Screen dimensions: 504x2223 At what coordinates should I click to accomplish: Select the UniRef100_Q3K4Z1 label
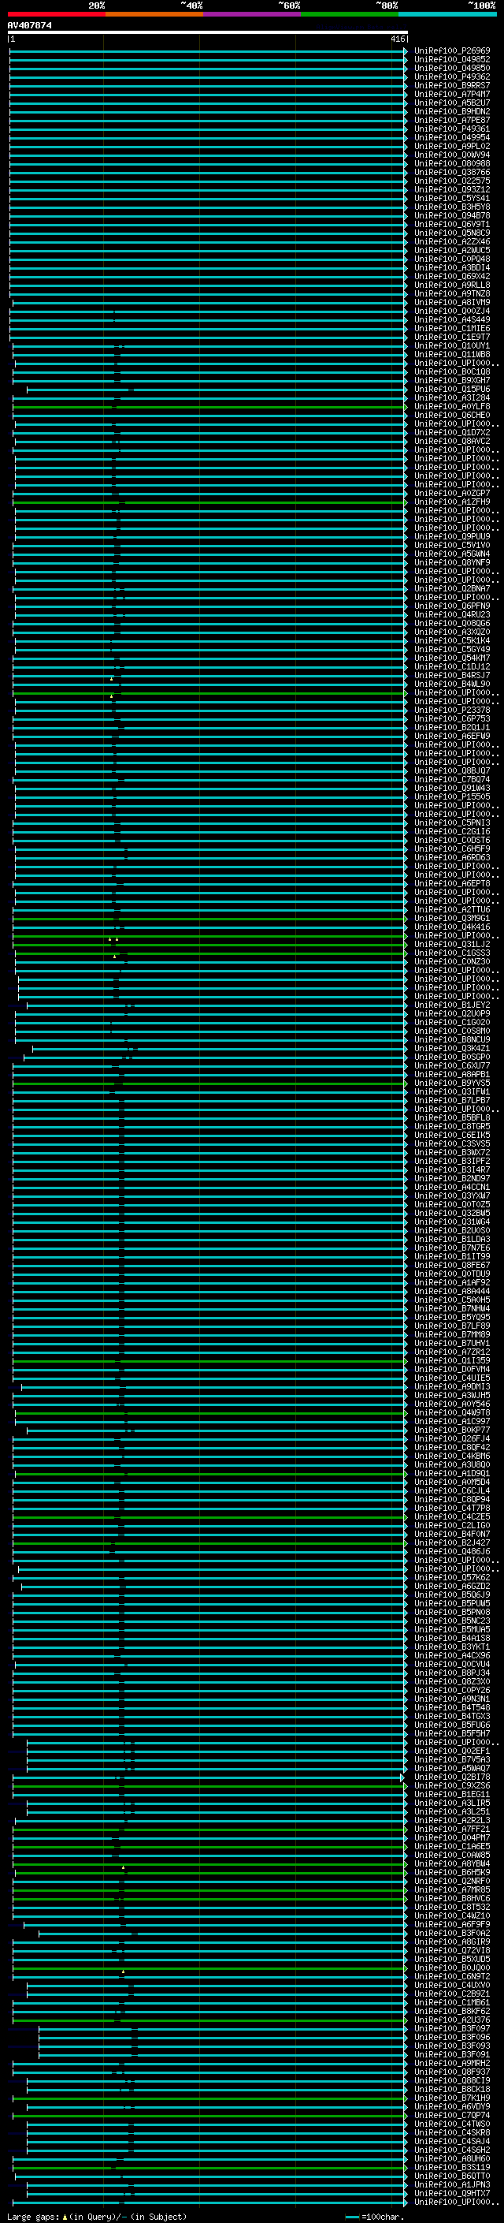[451, 1049]
